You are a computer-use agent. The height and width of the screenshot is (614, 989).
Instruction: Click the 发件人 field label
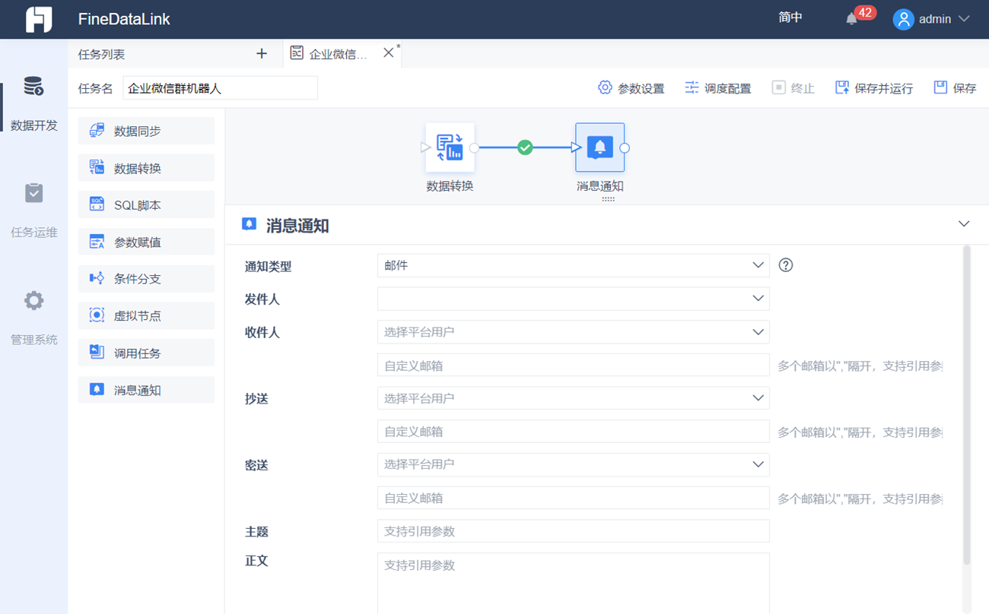pyautogui.click(x=262, y=300)
